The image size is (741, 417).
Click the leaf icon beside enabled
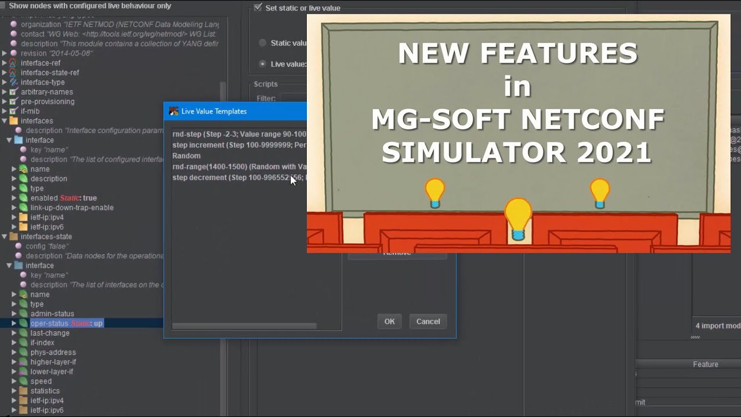[x=23, y=198]
